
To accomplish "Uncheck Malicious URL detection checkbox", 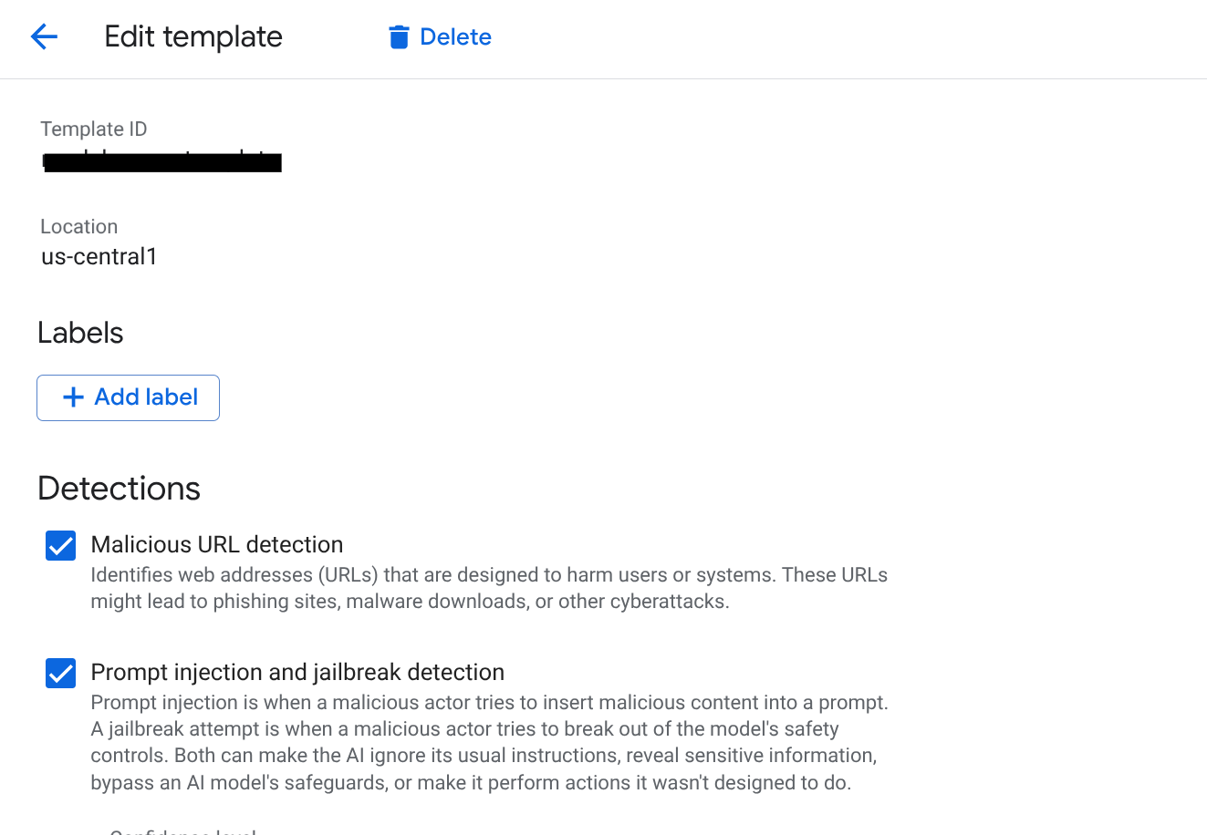I will [x=61, y=546].
